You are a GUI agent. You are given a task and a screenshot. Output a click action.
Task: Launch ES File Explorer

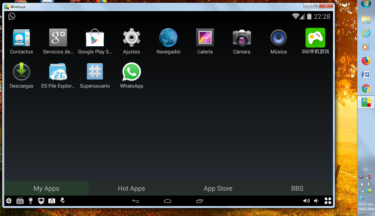58,71
